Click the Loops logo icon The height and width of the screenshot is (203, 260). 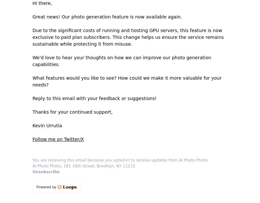59,187
